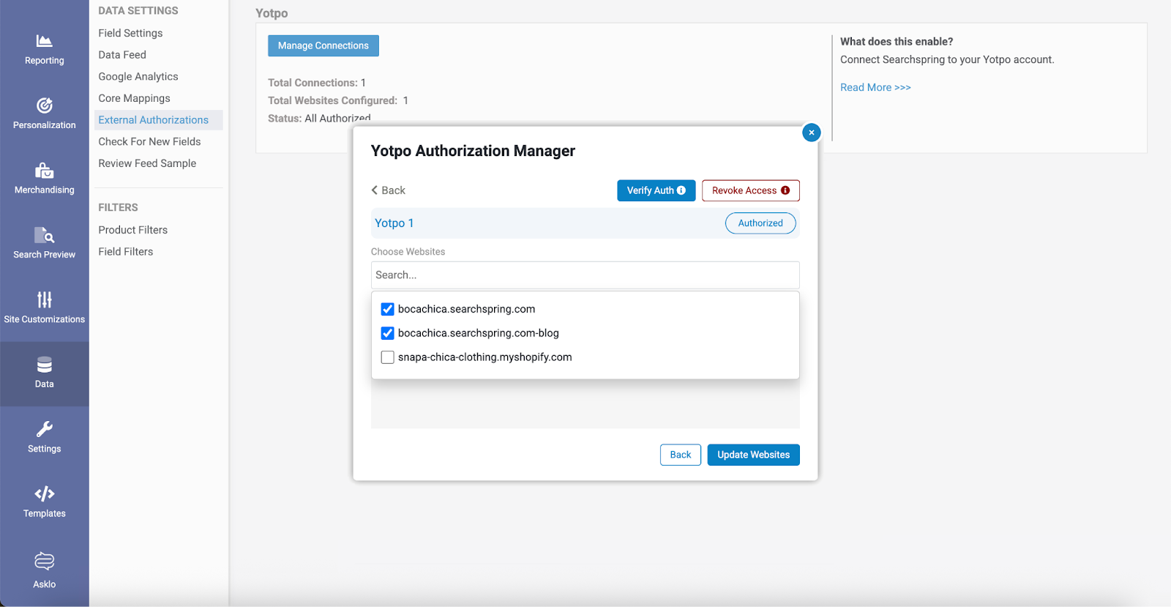
Task: Uncheck bocachica.searchspring.com website
Action: [x=388, y=309]
